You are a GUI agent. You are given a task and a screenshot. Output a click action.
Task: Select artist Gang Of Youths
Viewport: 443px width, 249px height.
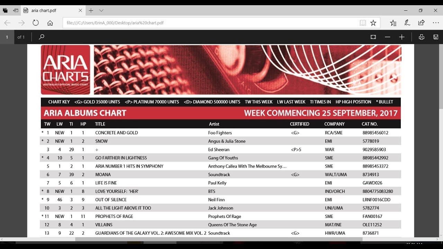click(223, 158)
